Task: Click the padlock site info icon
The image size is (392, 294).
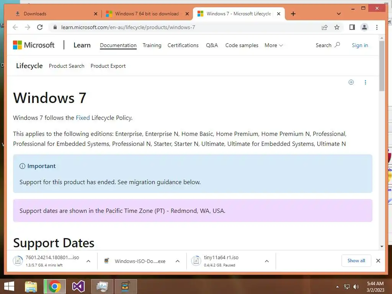Action: click(55, 27)
